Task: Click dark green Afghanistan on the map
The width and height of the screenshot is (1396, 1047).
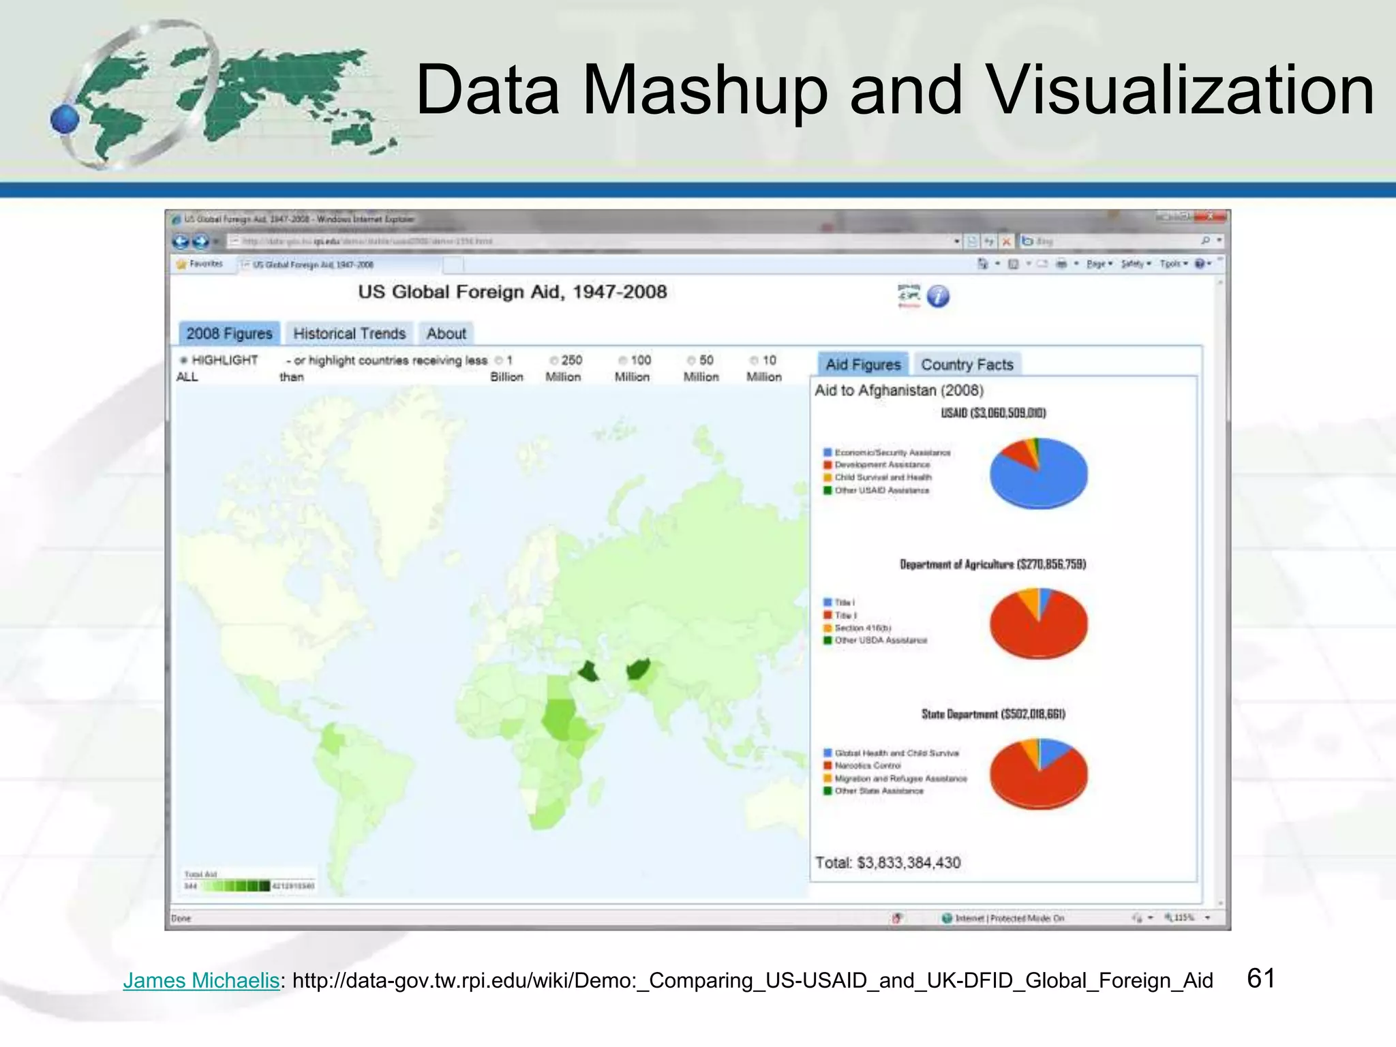Action: (638, 669)
